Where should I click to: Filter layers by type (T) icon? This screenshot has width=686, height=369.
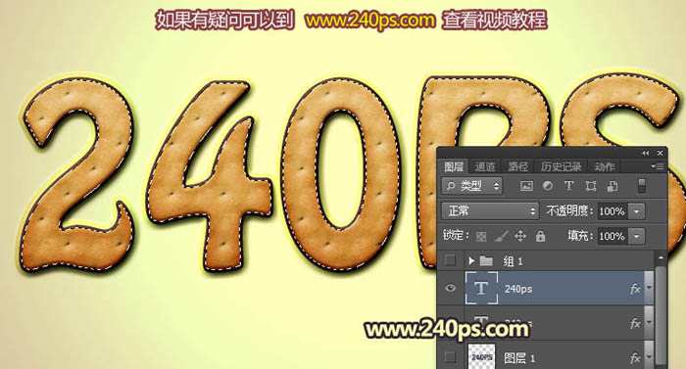tap(568, 186)
